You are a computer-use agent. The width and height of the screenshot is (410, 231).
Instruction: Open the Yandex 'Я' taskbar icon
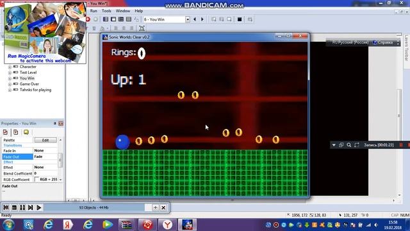pyautogui.click(x=68, y=225)
